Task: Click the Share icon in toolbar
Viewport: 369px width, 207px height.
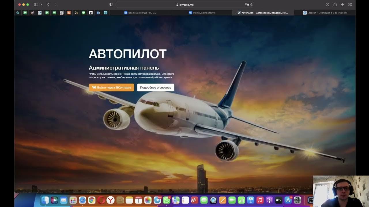Action: click(x=335, y=5)
